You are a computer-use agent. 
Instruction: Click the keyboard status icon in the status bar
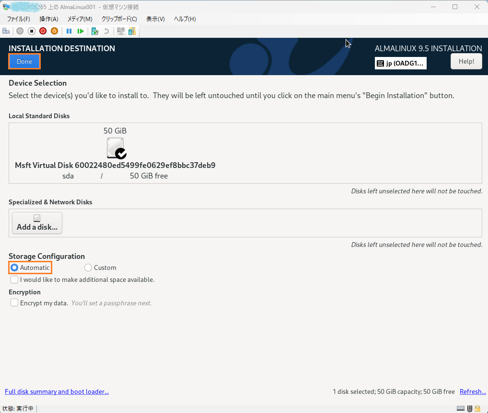point(461,408)
